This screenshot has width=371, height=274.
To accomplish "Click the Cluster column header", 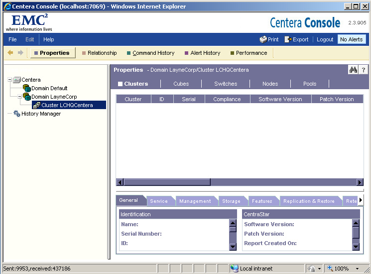I will click(x=133, y=99).
